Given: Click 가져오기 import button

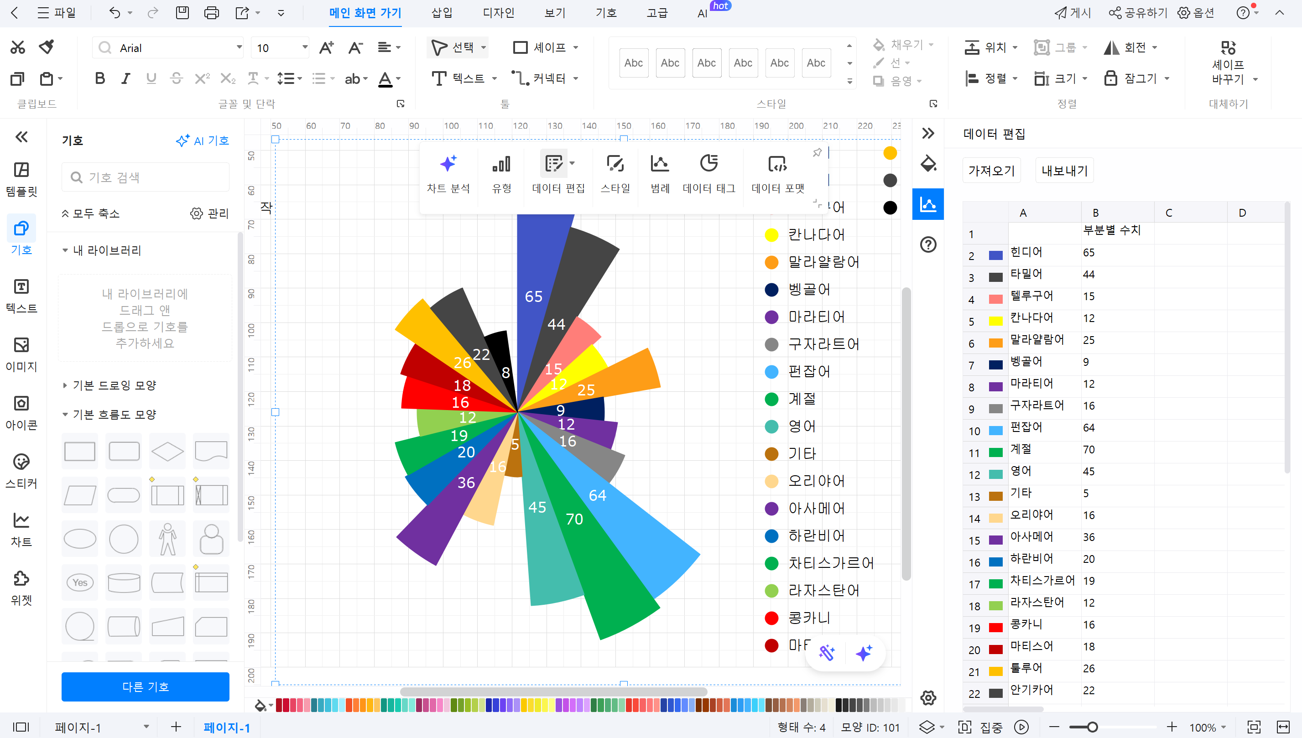Looking at the screenshot, I should tap(991, 170).
